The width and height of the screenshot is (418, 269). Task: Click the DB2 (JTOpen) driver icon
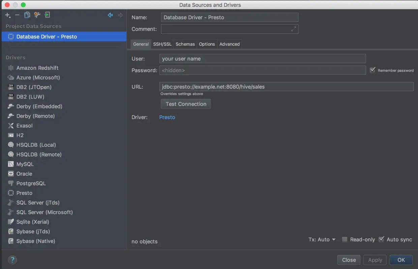tap(11, 87)
